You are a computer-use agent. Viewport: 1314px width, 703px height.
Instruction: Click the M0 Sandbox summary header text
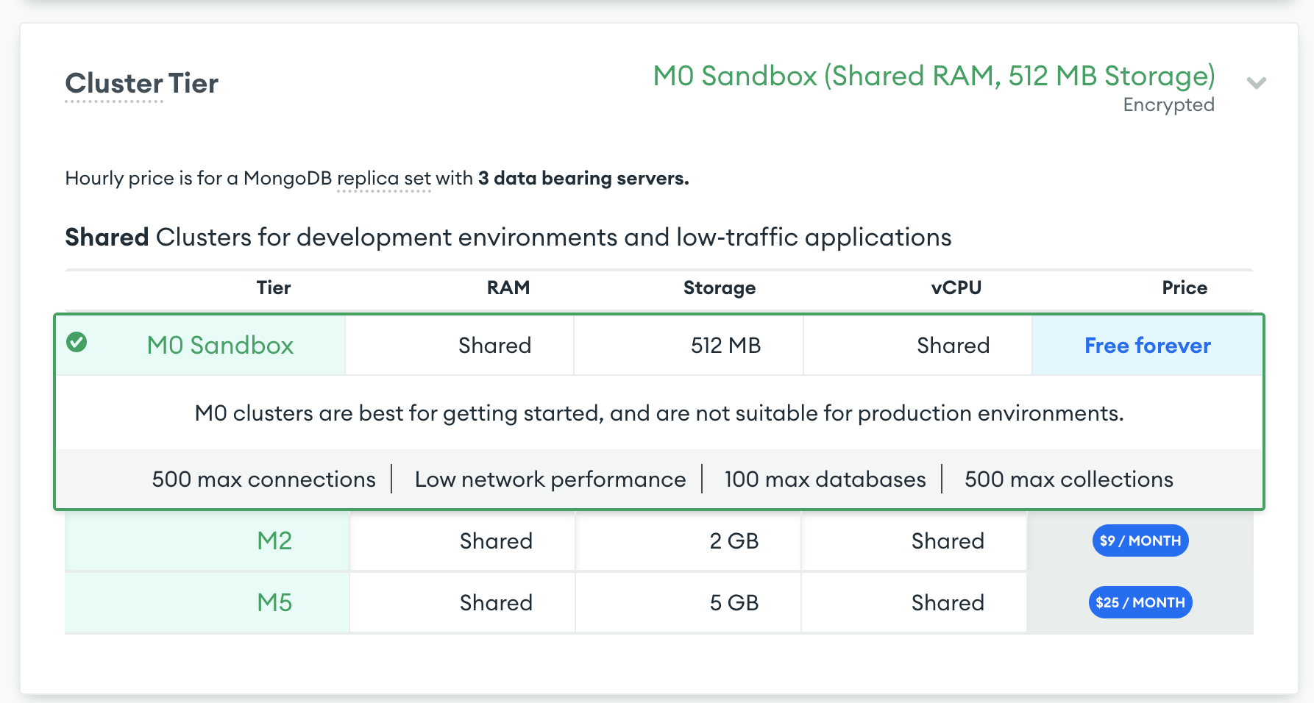point(934,76)
